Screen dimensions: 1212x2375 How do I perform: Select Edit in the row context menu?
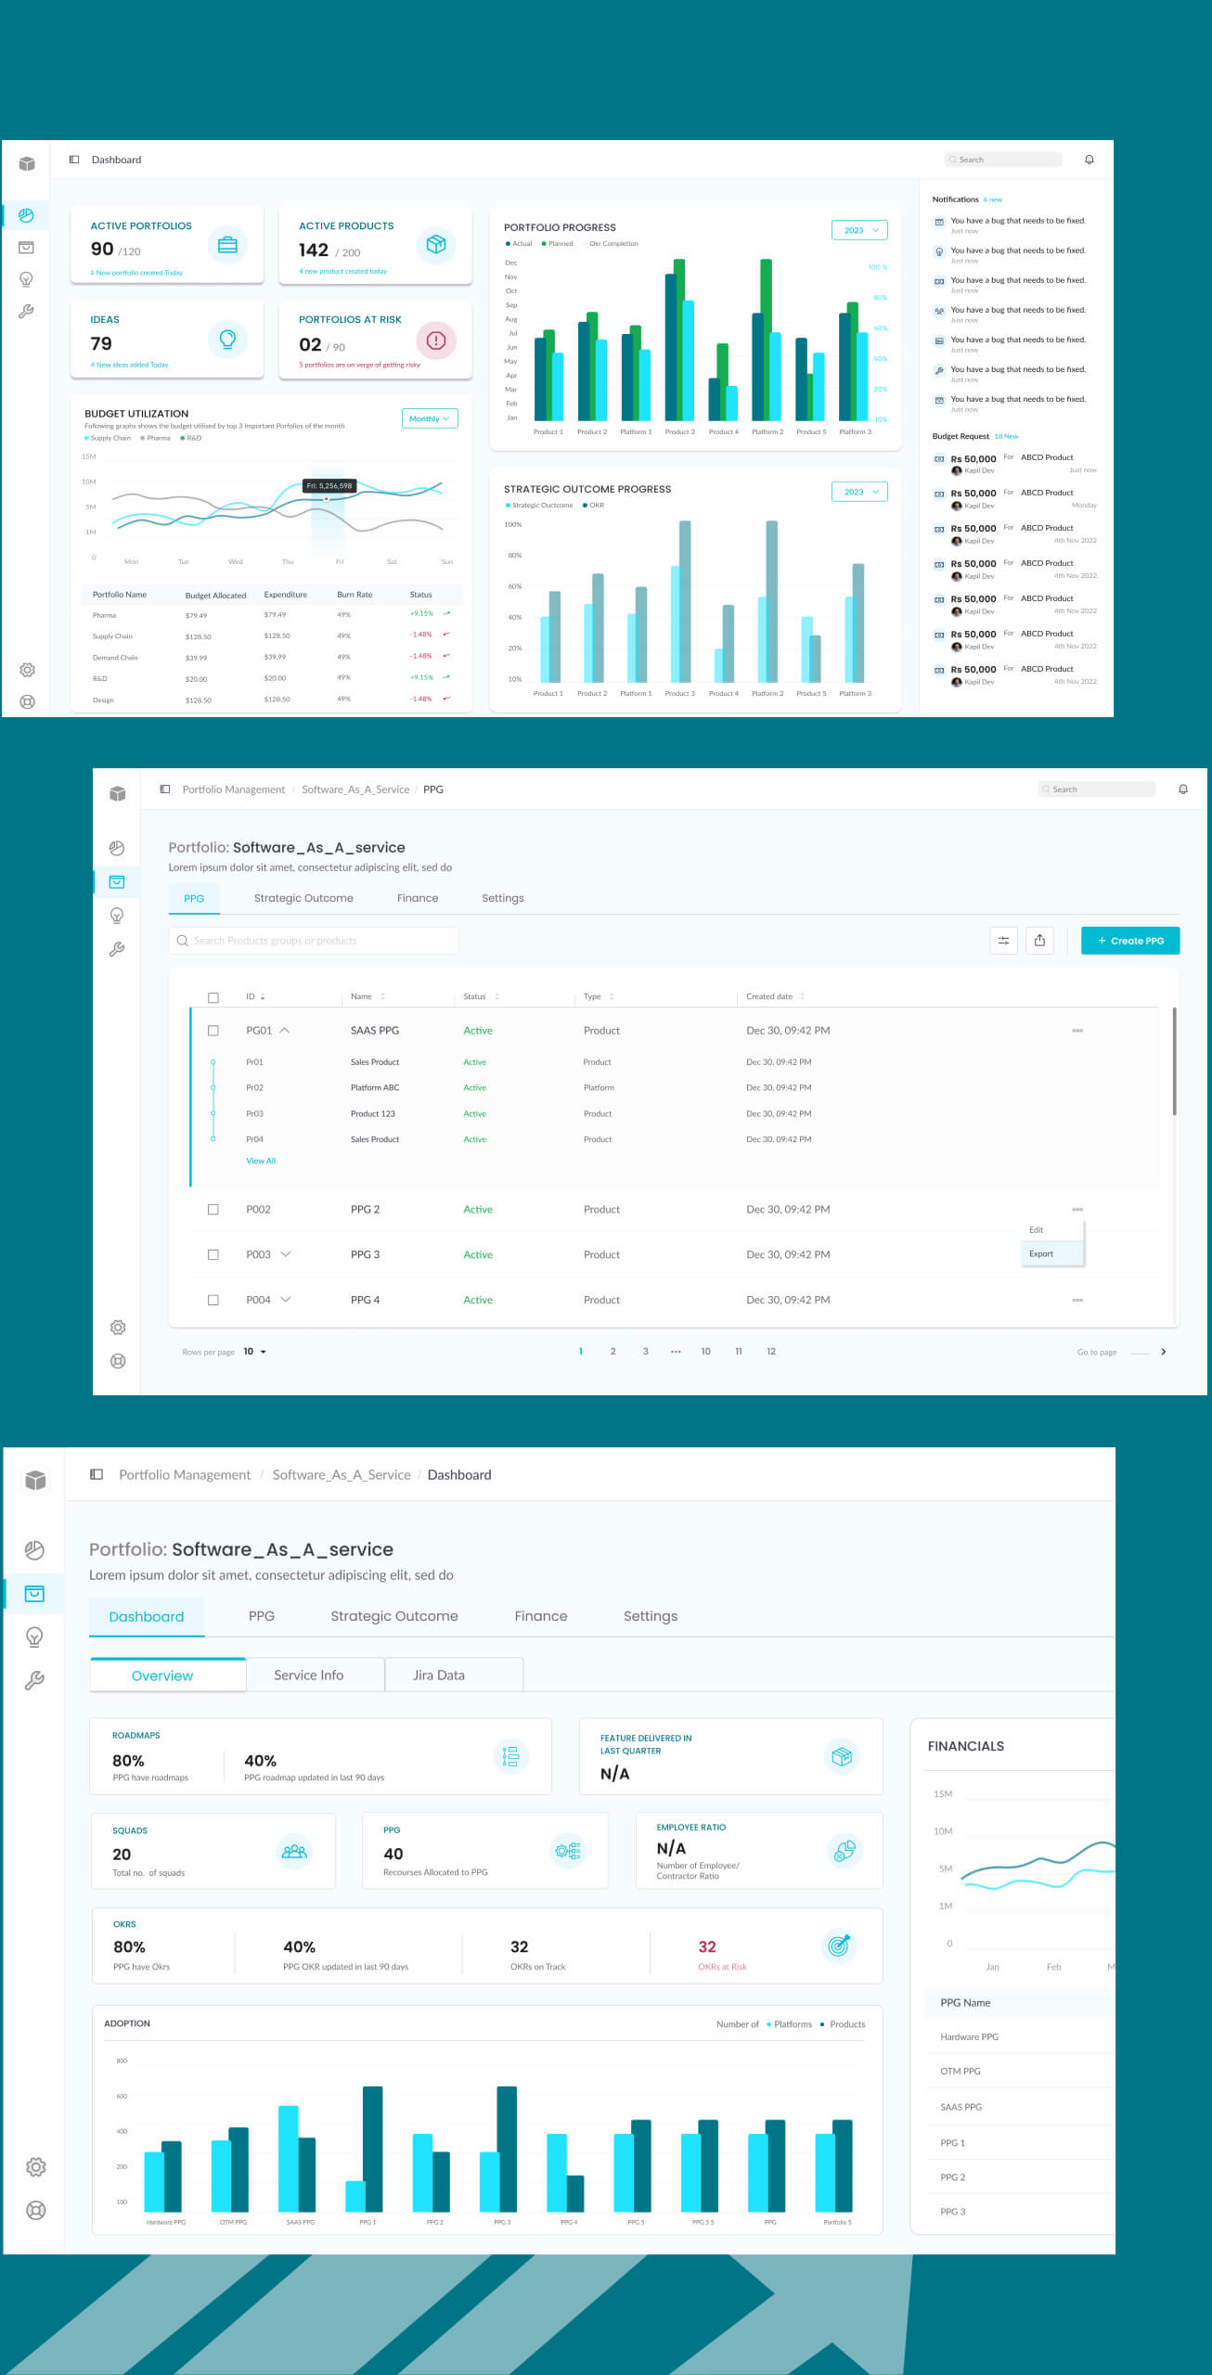[1051, 1230]
